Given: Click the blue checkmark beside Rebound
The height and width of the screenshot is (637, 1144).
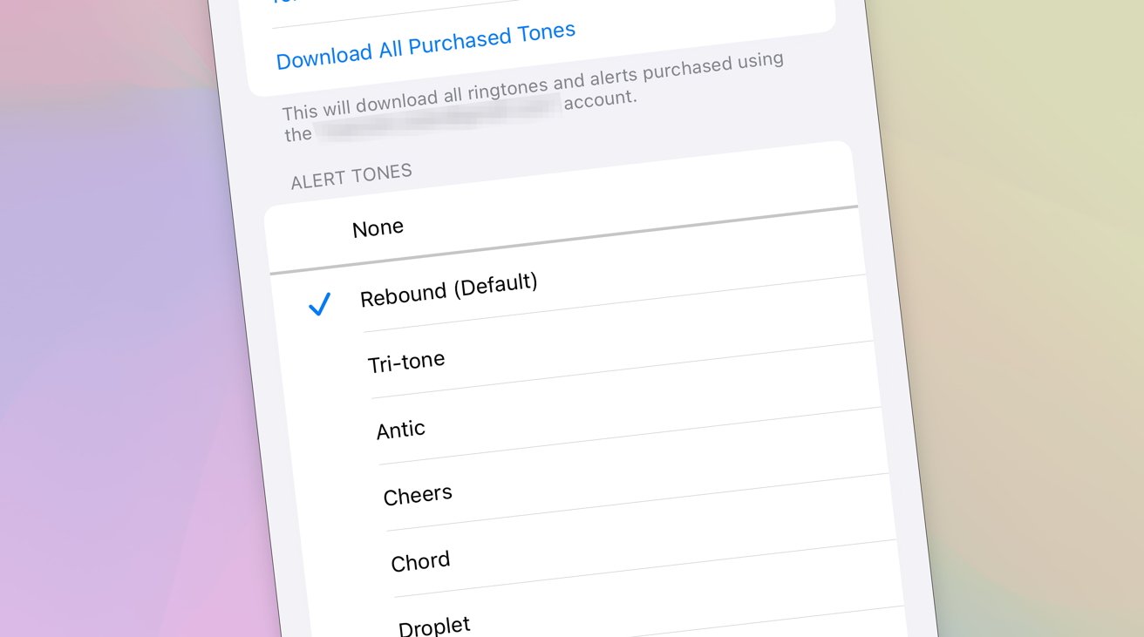Looking at the screenshot, I should 320,304.
